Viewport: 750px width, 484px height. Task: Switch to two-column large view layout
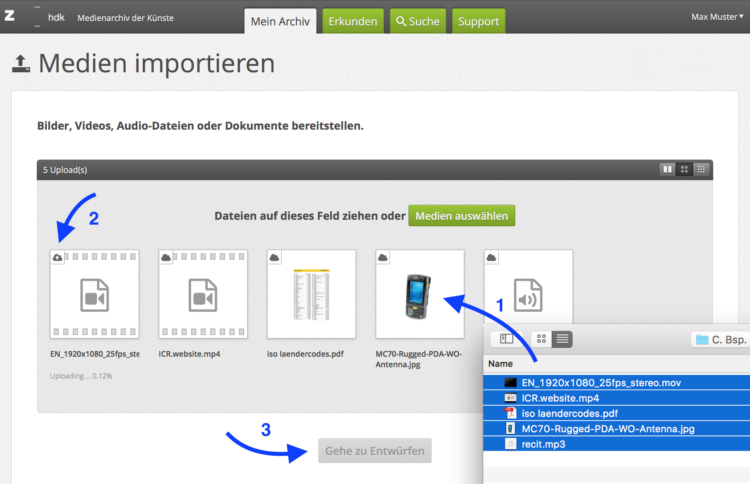click(x=668, y=170)
